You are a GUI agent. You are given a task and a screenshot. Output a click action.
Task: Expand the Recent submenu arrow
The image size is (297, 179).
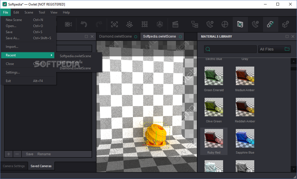click(51, 55)
